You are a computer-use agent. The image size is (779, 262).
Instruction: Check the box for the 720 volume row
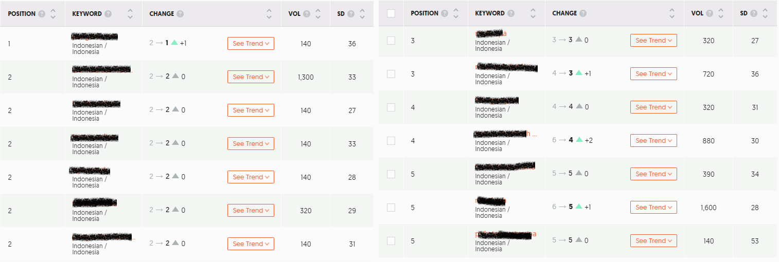click(x=391, y=74)
